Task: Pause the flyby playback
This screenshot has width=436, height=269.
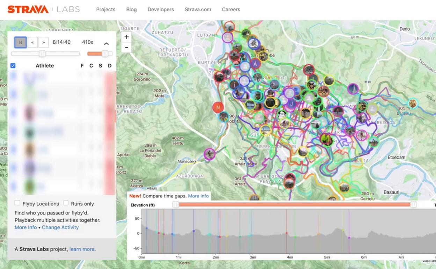Action: (x=20, y=42)
